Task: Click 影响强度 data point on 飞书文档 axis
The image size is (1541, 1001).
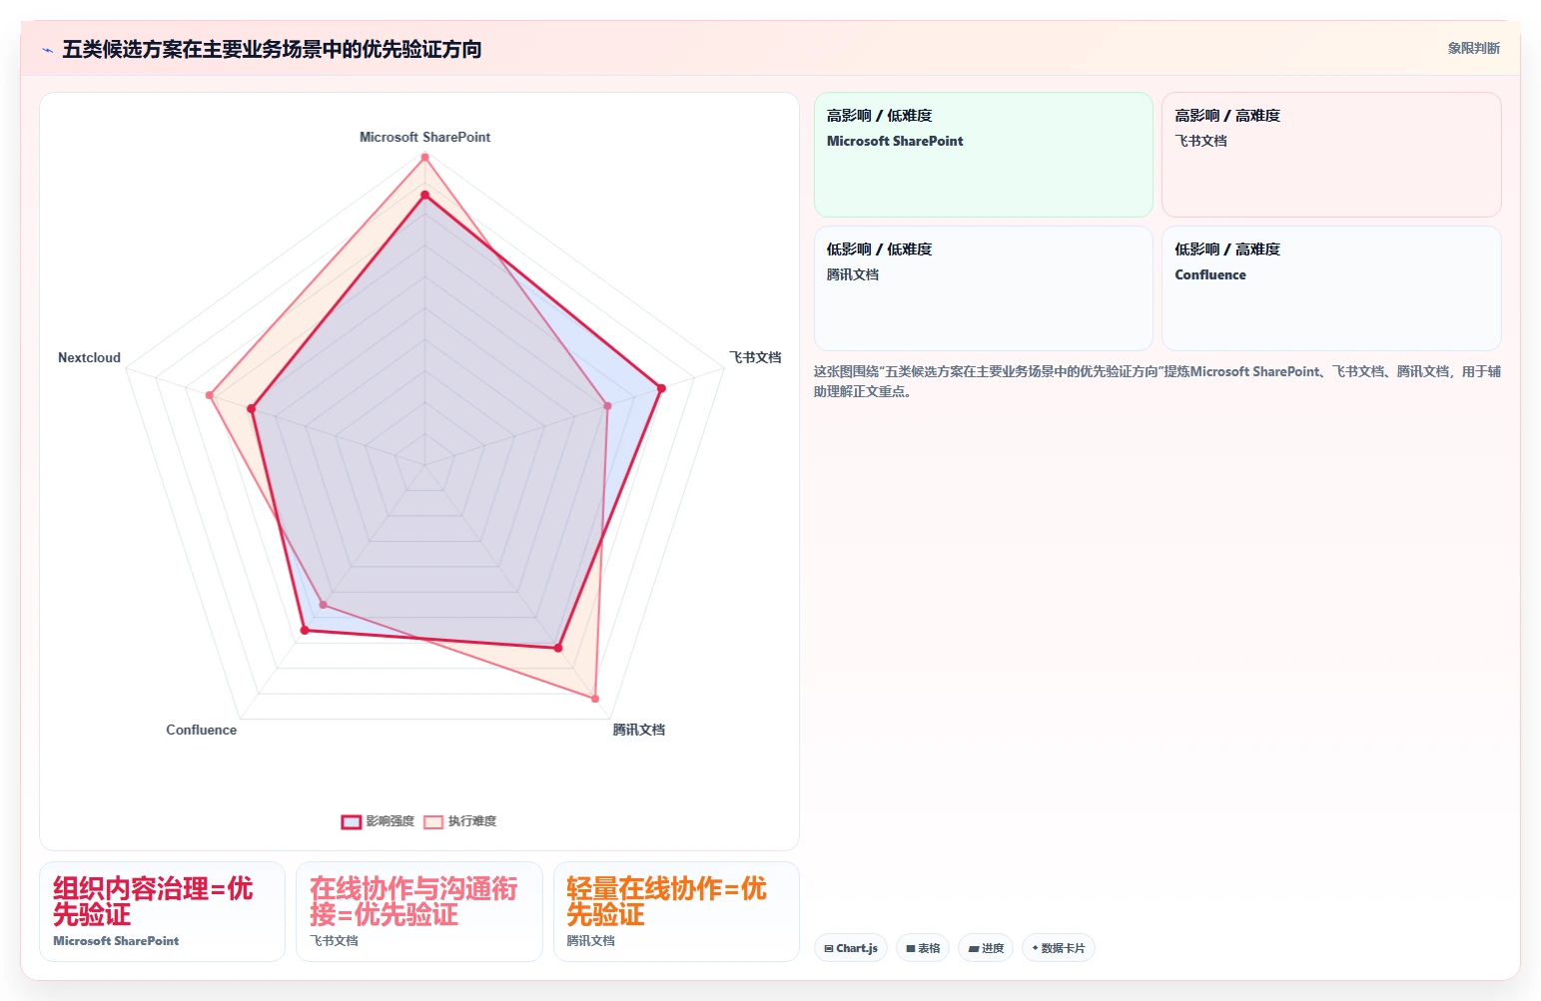Action: [x=661, y=388]
